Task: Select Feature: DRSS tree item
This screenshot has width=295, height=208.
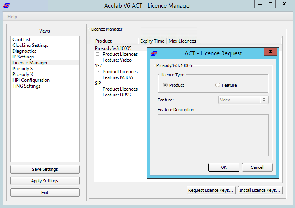Action: click(x=117, y=95)
